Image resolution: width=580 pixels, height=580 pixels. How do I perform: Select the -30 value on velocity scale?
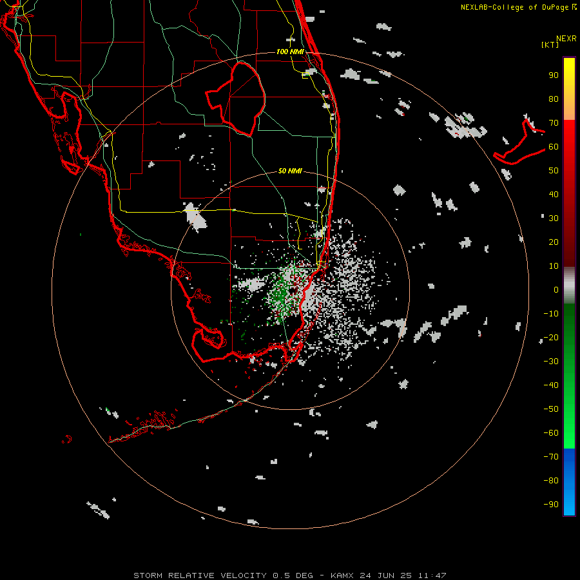pyautogui.click(x=551, y=362)
